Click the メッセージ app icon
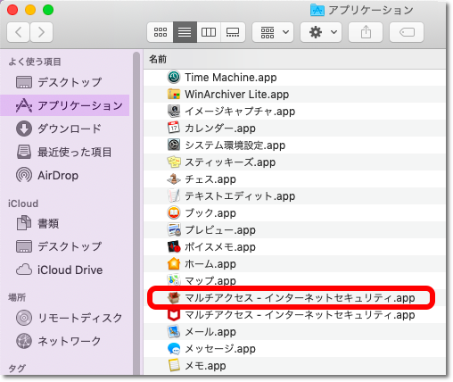Image resolution: width=453 pixels, height=382 pixels. tap(174, 349)
